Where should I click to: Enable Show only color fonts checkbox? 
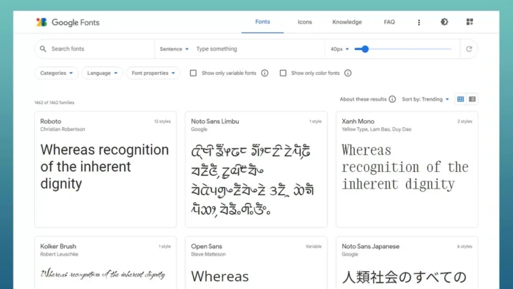click(x=283, y=73)
